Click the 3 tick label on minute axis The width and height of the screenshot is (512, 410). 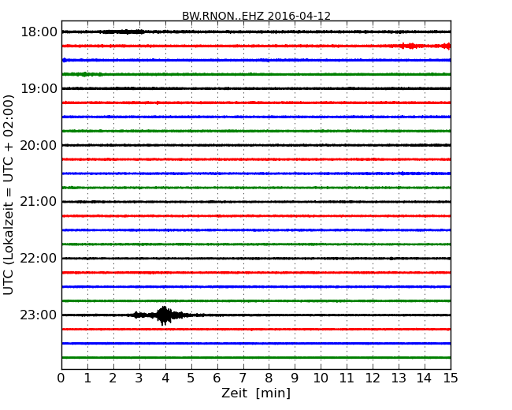coord(139,378)
